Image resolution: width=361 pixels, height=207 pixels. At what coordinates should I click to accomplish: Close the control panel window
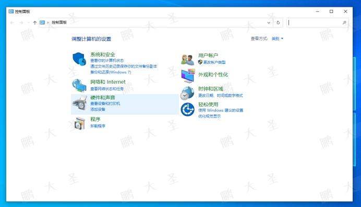[345, 11]
